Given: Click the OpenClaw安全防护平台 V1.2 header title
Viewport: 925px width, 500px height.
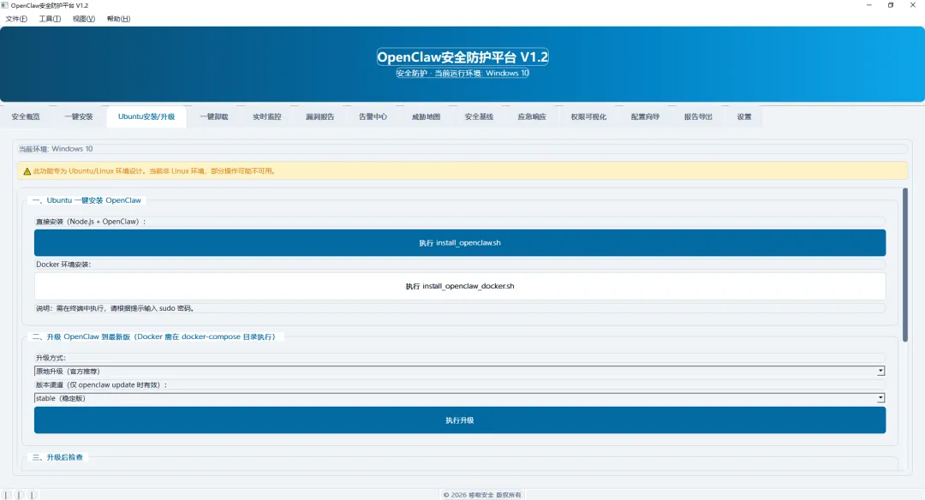Looking at the screenshot, I should click(462, 57).
